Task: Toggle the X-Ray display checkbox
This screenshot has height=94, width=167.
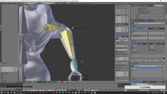Action: point(149,48)
